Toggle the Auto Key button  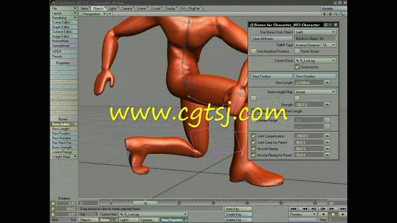coord(238,209)
